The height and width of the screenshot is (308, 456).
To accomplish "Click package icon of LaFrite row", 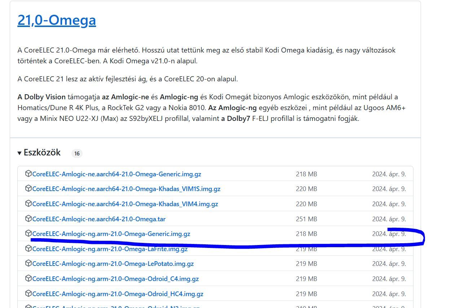I will point(28,249).
